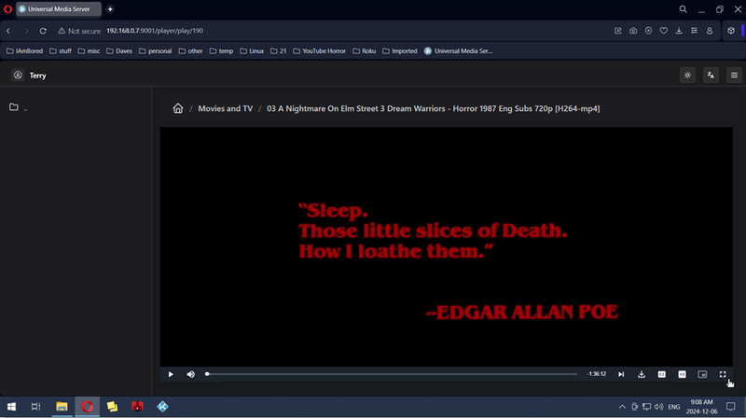
Task: Open Roku bookmarks folder
Action: coord(364,51)
